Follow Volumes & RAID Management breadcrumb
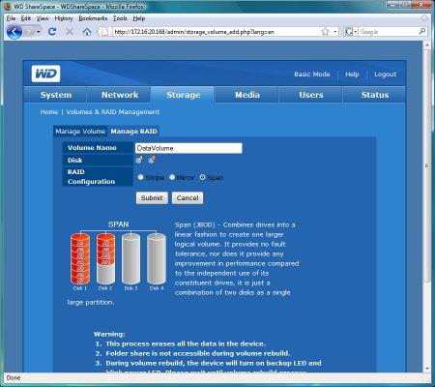 (x=113, y=112)
